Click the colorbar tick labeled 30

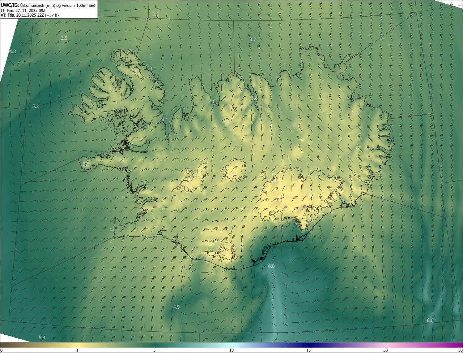(386, 350)
